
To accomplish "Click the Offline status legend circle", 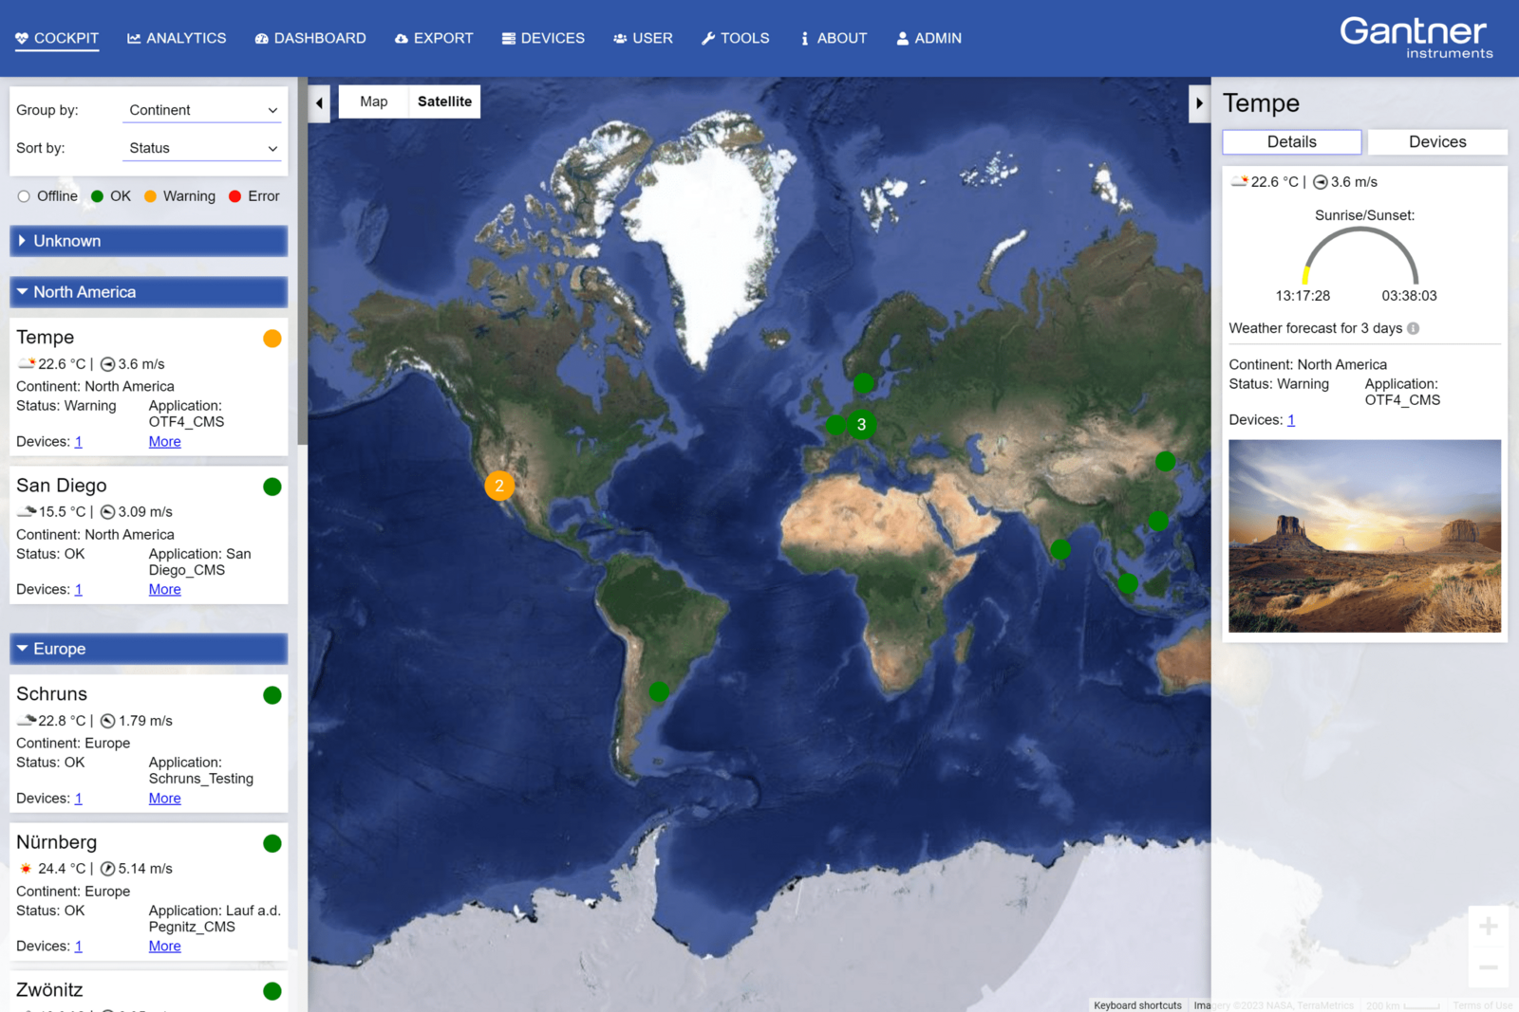I will (24, 196).
